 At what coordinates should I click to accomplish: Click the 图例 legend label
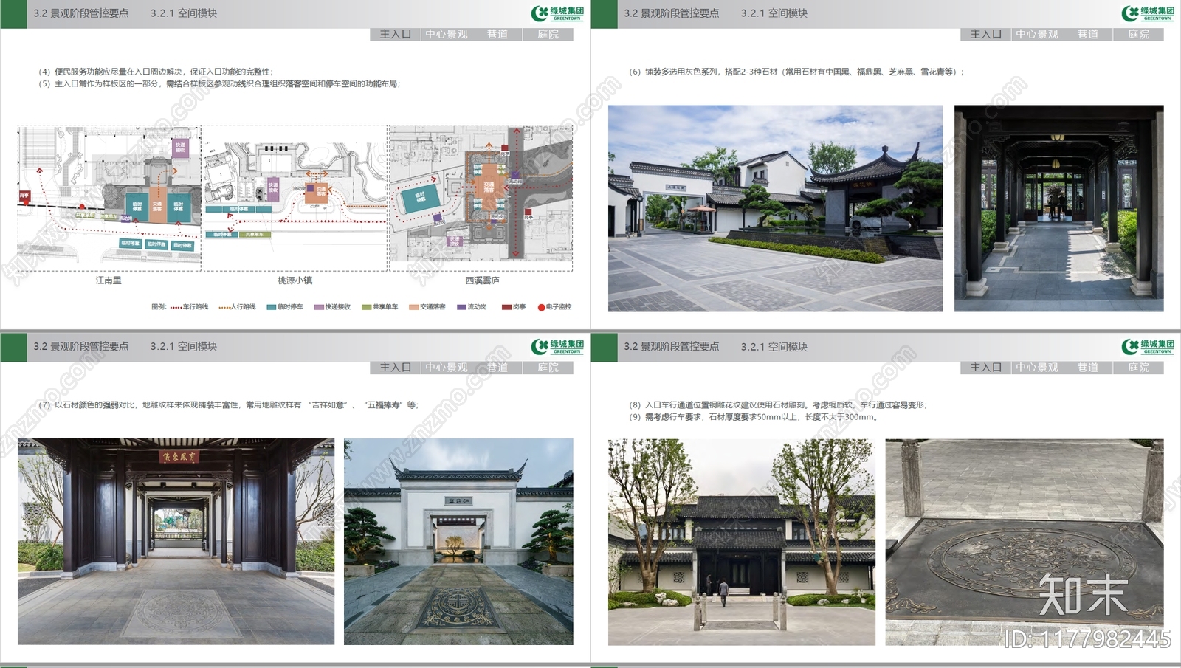click(159, 307)
